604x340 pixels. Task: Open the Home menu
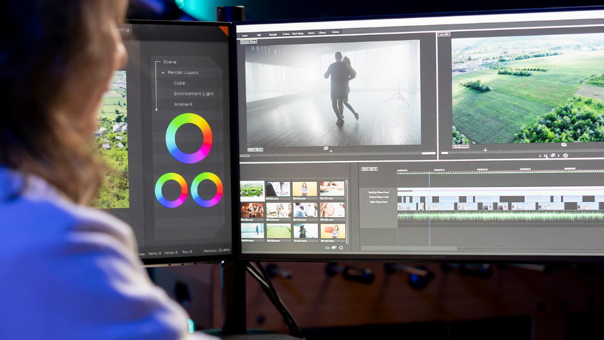point(312,33)
